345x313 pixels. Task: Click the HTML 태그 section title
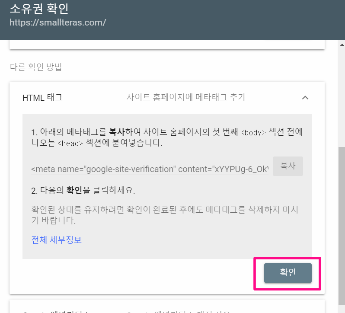pyautogui.click(x=42, y=98)
